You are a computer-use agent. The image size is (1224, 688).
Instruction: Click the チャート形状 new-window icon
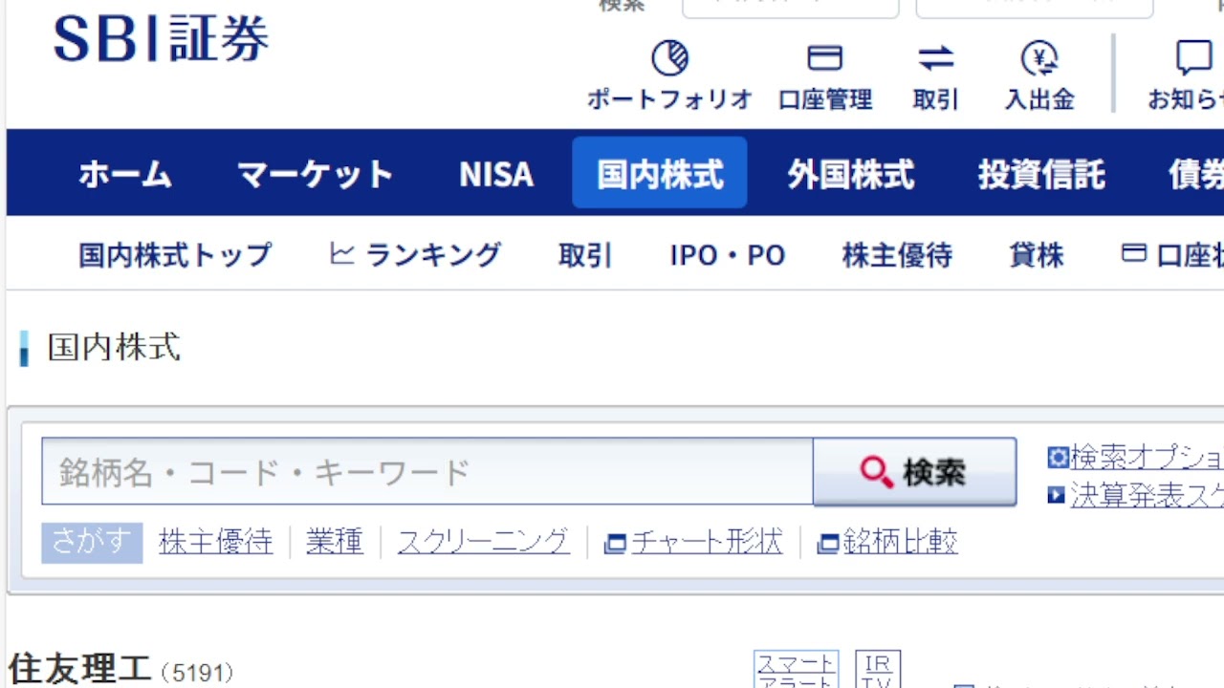tap(616, 544)
